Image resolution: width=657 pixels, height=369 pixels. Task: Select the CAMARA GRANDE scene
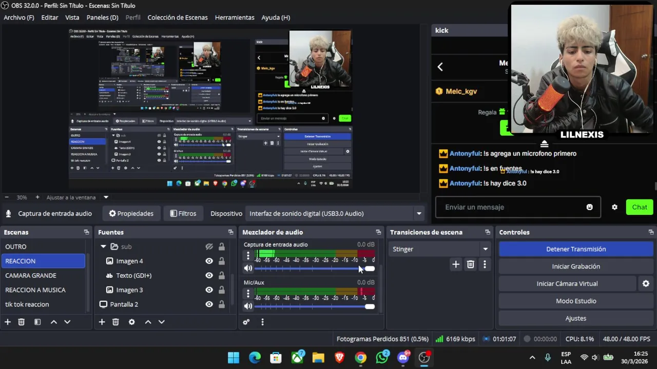[x=43, y=275]
